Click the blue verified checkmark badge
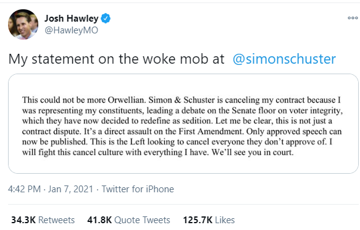The image size is (360, 230). tap(106, 19)
